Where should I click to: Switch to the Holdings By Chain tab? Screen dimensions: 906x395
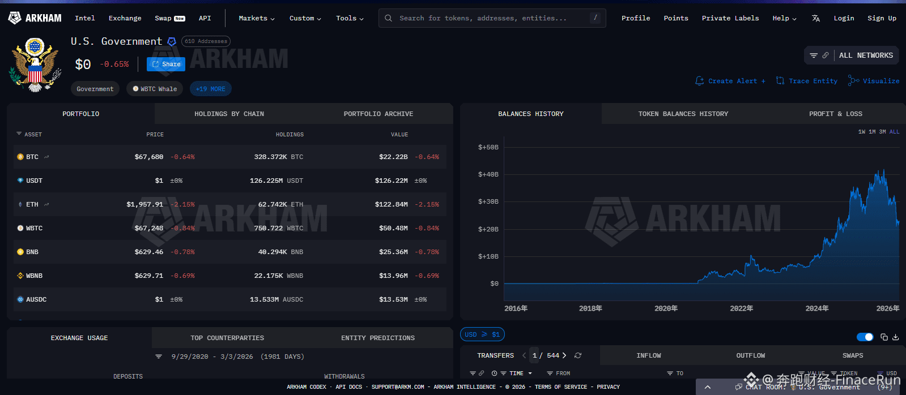229,114
